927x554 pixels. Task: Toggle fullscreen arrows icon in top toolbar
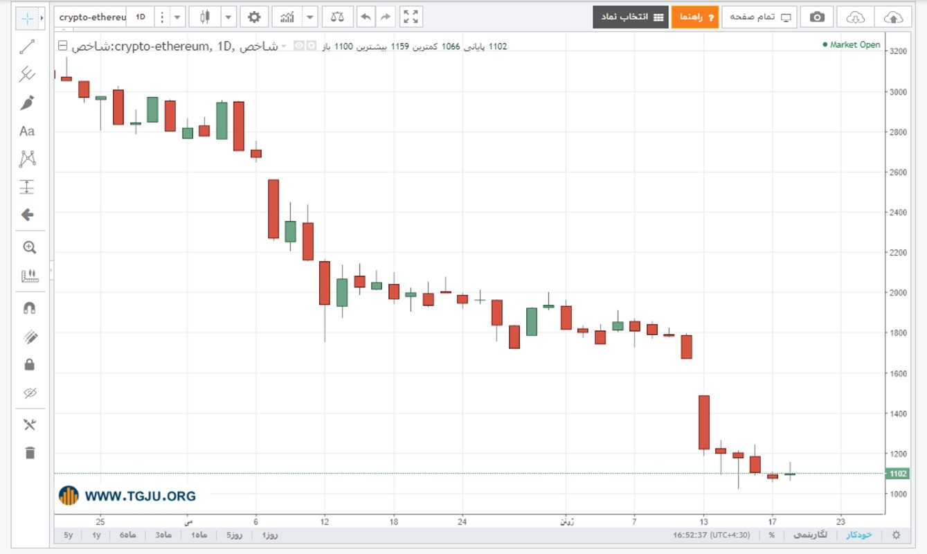click(x=411, y=17)
